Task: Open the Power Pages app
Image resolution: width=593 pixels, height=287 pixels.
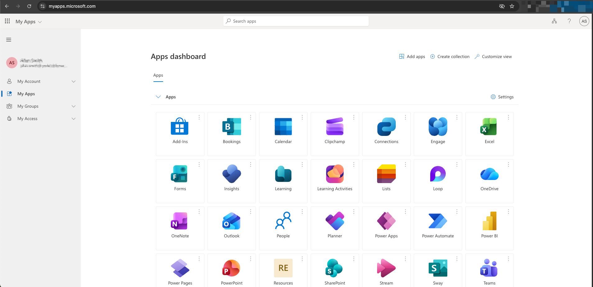Action: click(180, 271)
